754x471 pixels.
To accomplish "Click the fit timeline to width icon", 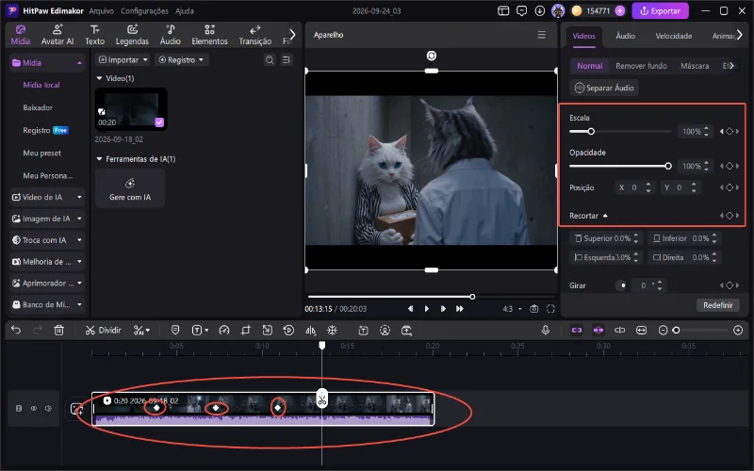I will coord(642,331).
